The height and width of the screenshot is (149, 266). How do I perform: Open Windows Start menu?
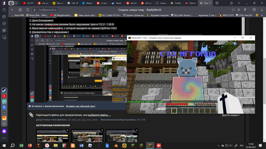[4, 146]
